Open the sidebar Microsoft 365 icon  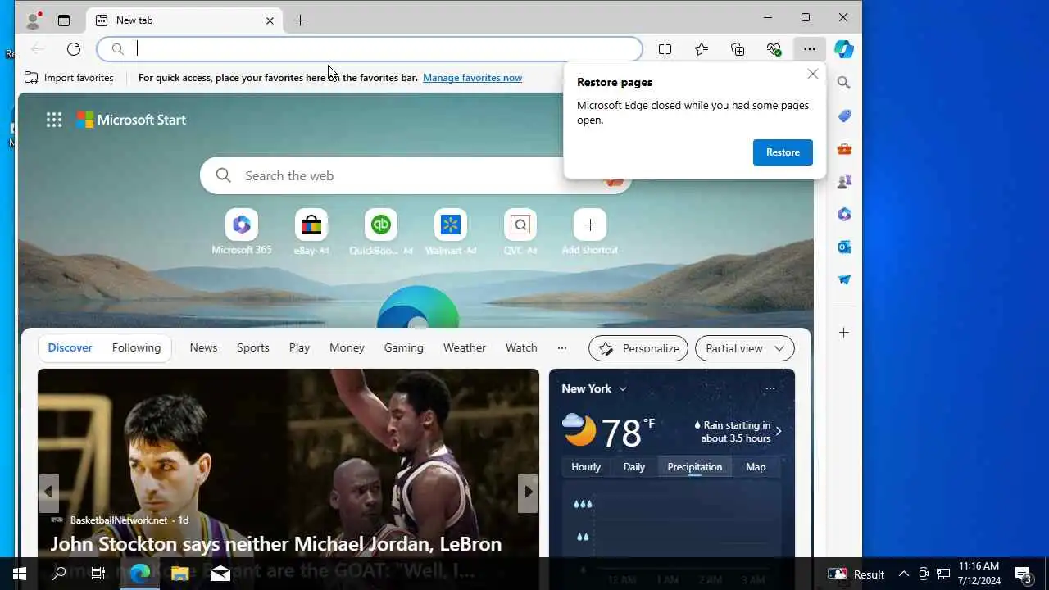[844, 214]
